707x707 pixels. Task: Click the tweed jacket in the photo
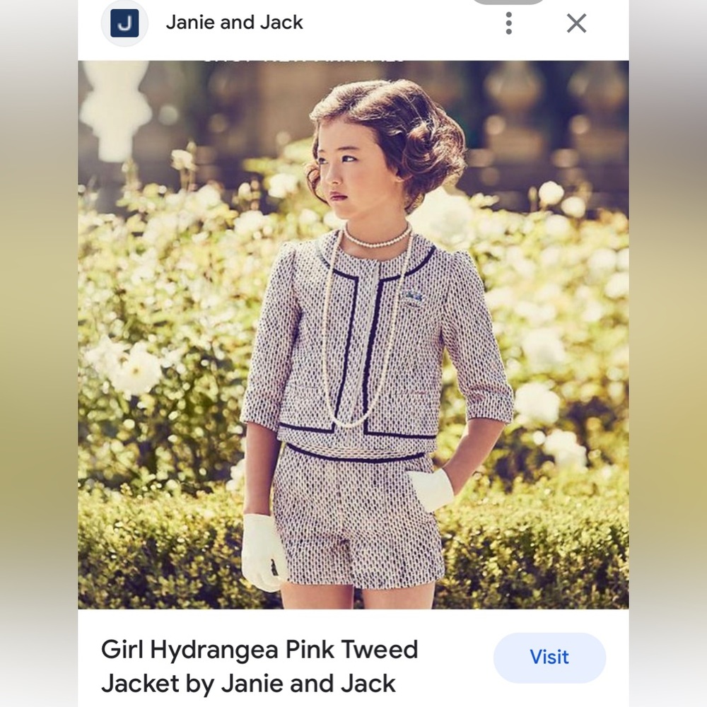[424, 339]
